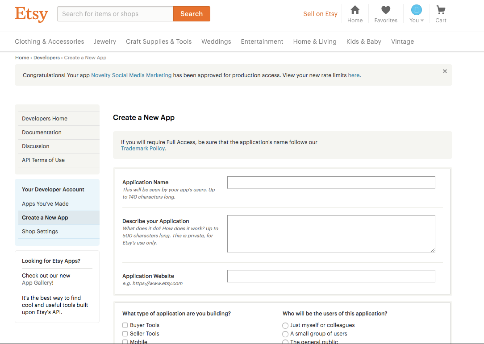Click the Describe your Application textarea
Viewport: 484px width, 344px height.
pos(331,234)
